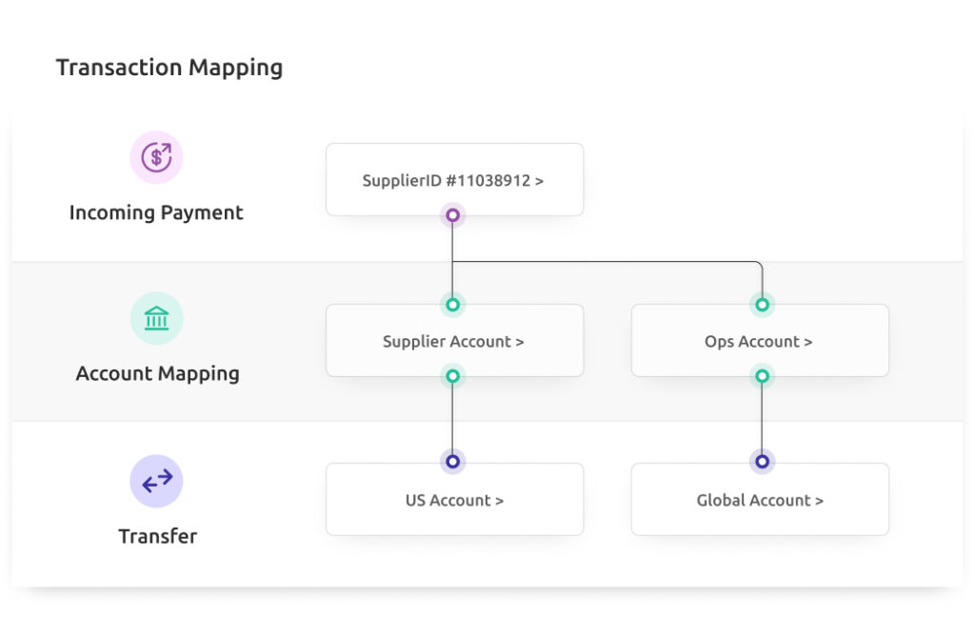
Task: Click the Transfer double-arrow icon
Action: click(156, 480)
